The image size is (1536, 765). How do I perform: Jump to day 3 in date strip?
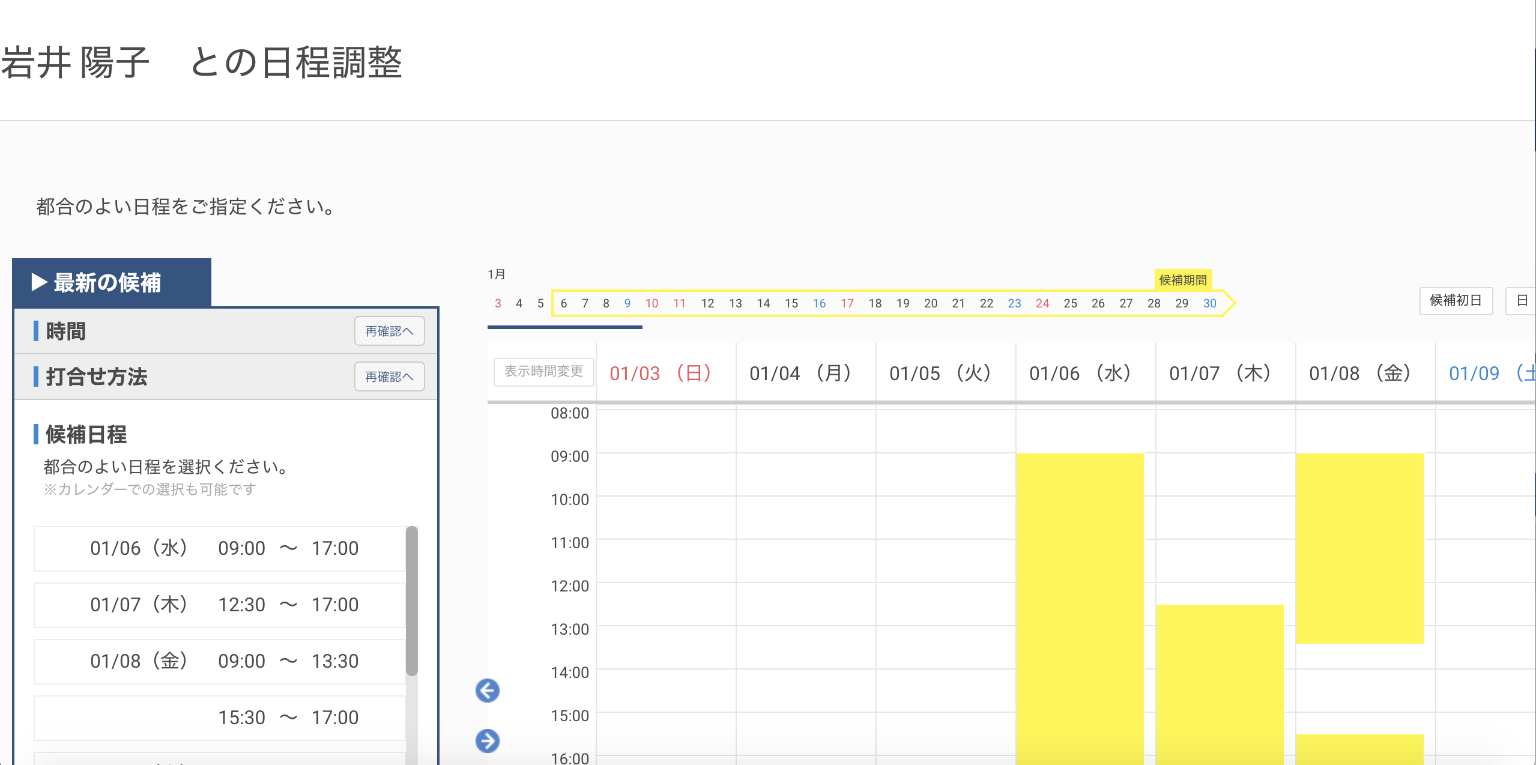tap(498, 303)
